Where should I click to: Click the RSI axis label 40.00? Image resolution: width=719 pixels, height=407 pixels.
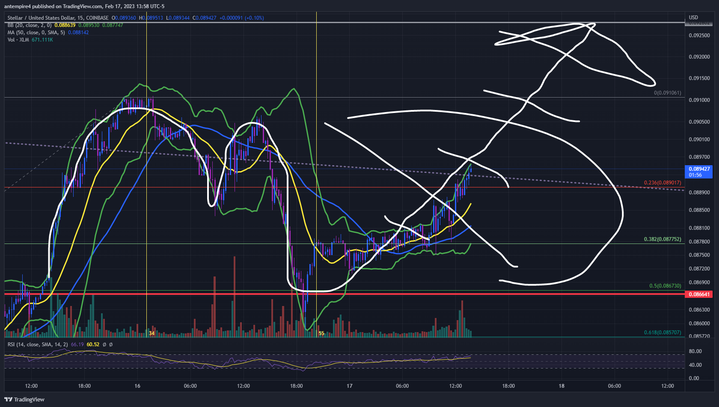[695, 365]
